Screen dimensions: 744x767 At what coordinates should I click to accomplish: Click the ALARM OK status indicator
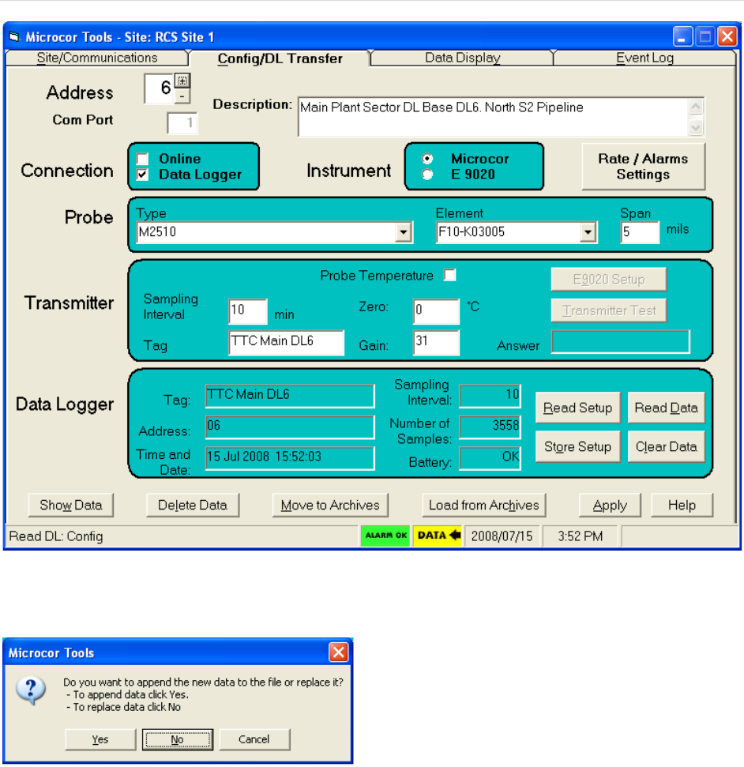[385, 536]
